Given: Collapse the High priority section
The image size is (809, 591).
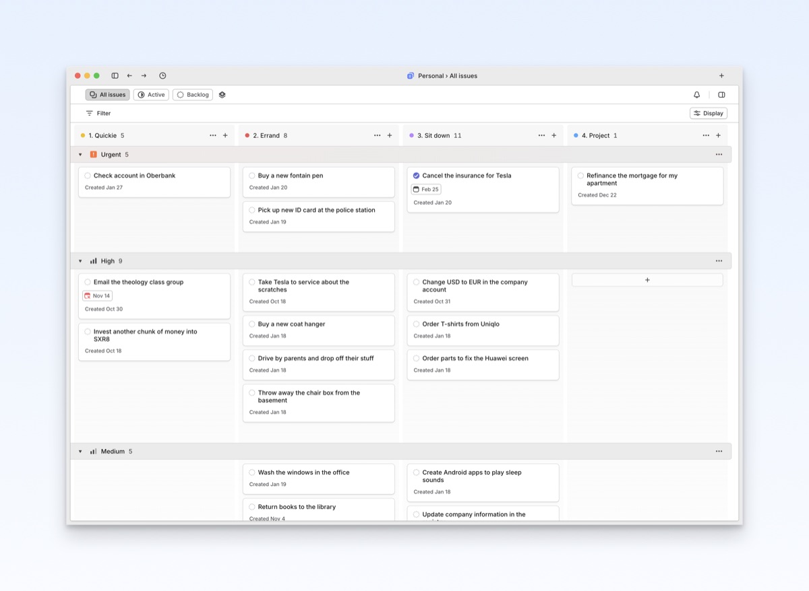Looking at the screenshot, I should pos(80,260).
